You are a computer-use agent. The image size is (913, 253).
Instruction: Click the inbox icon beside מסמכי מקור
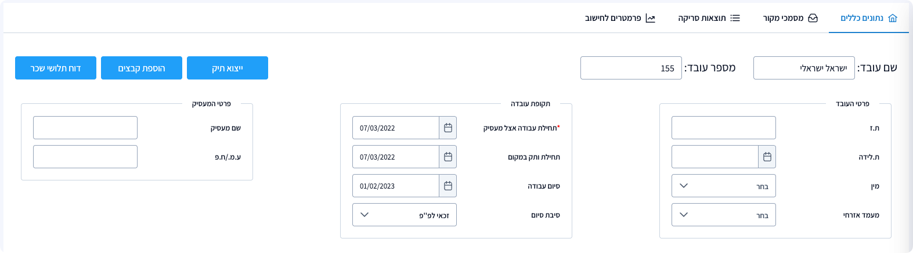(813, 18)
